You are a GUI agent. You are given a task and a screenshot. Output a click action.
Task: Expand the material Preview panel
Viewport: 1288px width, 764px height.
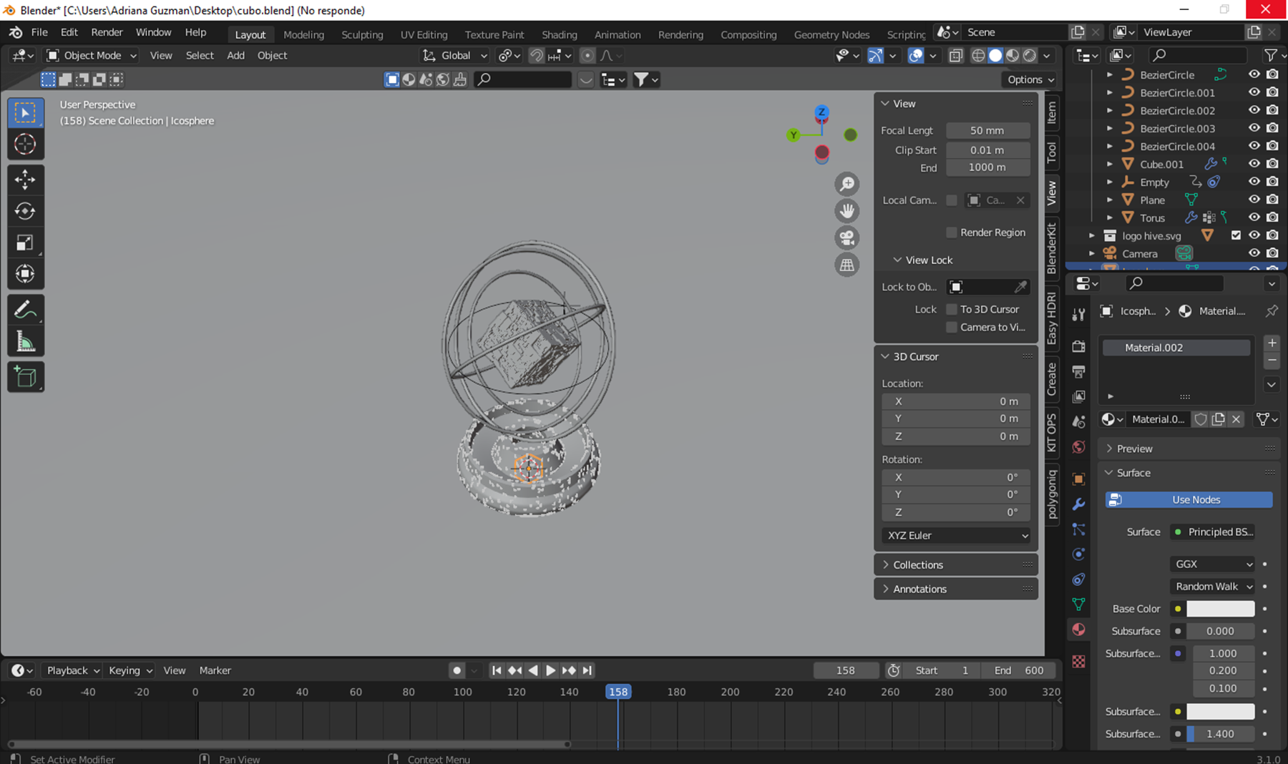1134,449
